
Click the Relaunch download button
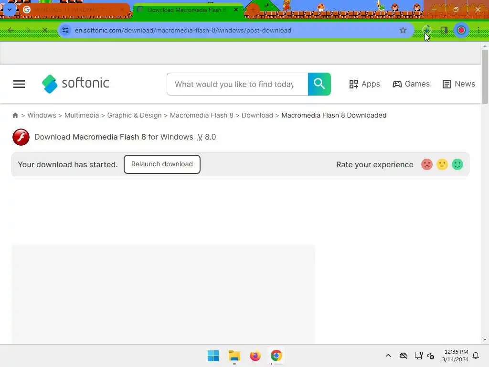point(162,164)
